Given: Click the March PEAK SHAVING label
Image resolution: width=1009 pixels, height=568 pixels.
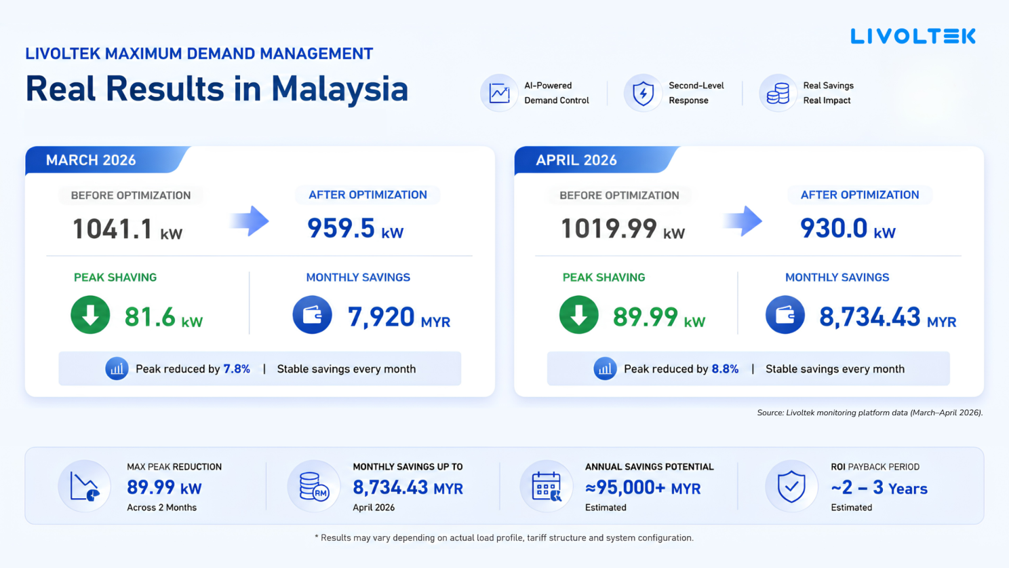Looking at the screenshot, I should [115, 278].
